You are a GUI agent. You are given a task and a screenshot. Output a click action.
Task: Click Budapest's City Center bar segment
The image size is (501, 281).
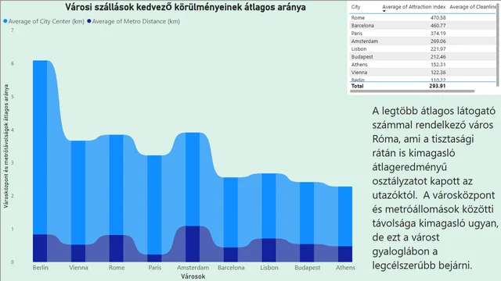307,213
